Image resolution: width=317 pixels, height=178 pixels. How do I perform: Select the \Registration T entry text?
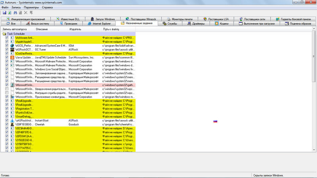point(25,108)
